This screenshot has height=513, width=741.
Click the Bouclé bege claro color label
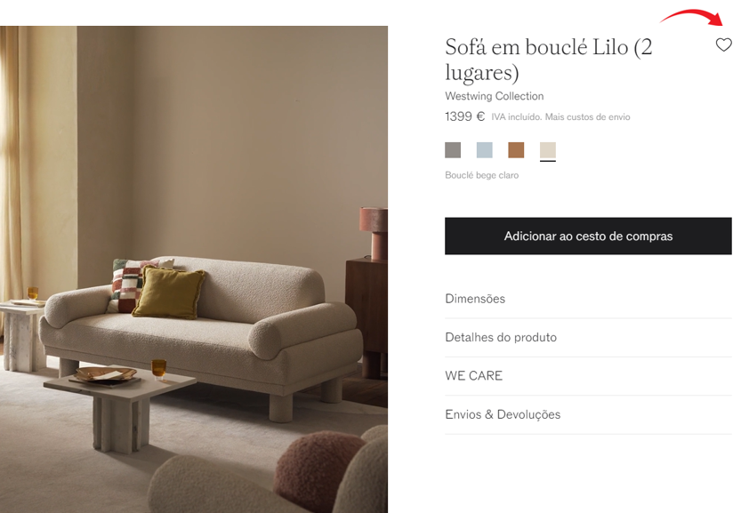pyautogui.click(x=481, y=175)
